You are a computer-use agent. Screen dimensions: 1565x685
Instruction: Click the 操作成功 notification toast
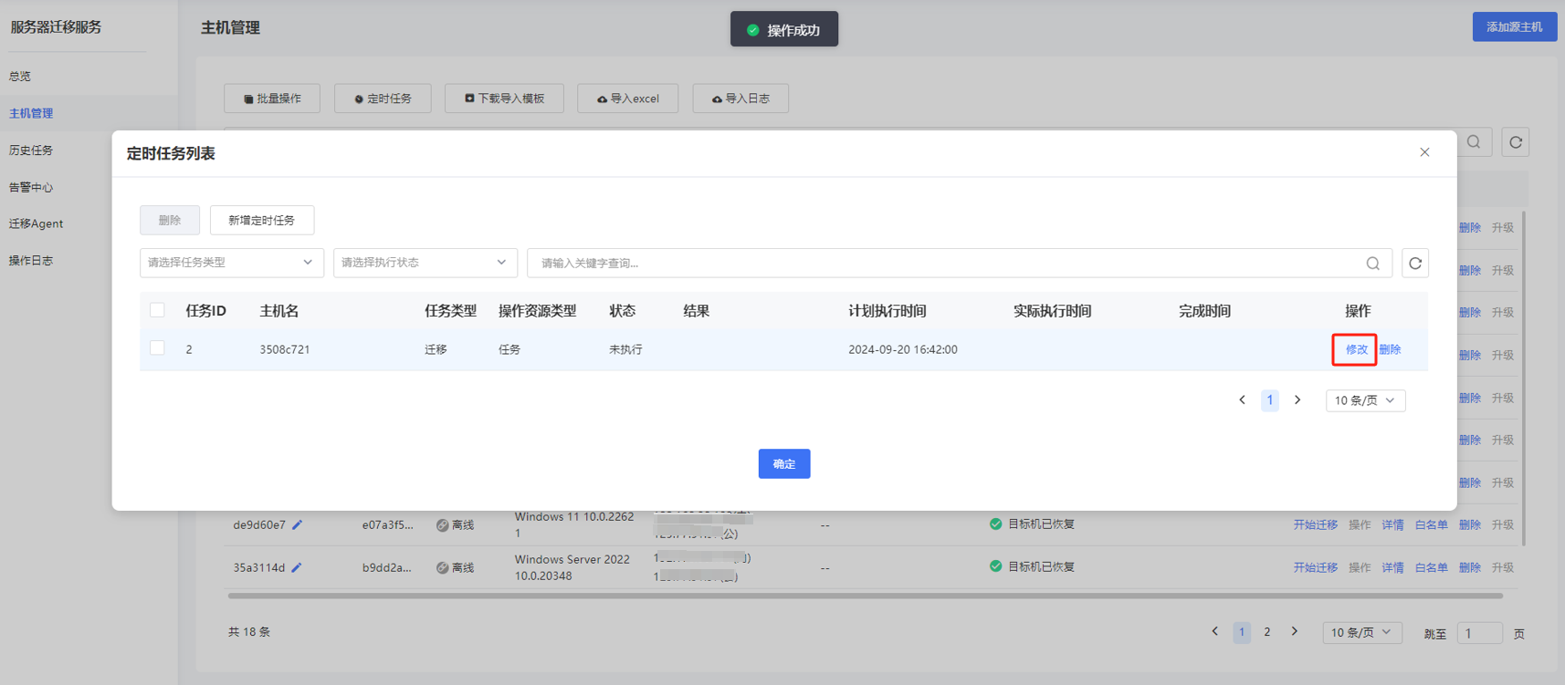784,29
